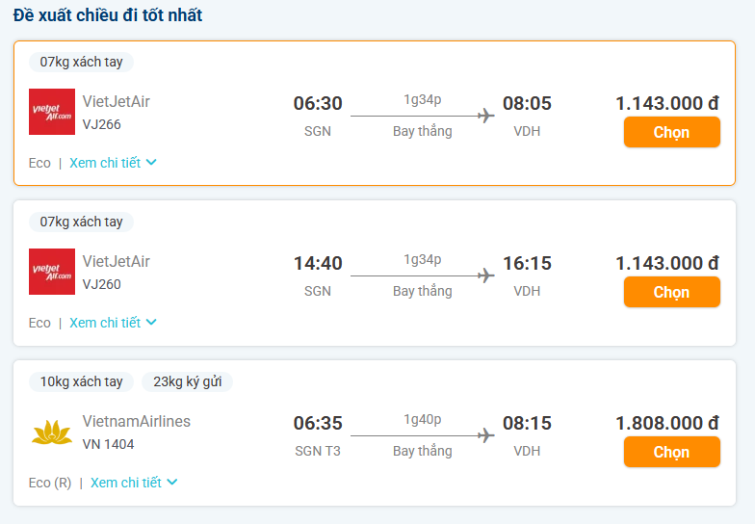
Task: Click the '23kg ký gửi' baggage tag
Action: 187,381
